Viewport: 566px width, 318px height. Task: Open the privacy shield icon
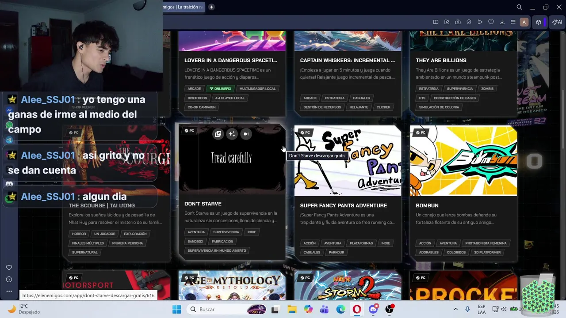[x=469, y=22]
